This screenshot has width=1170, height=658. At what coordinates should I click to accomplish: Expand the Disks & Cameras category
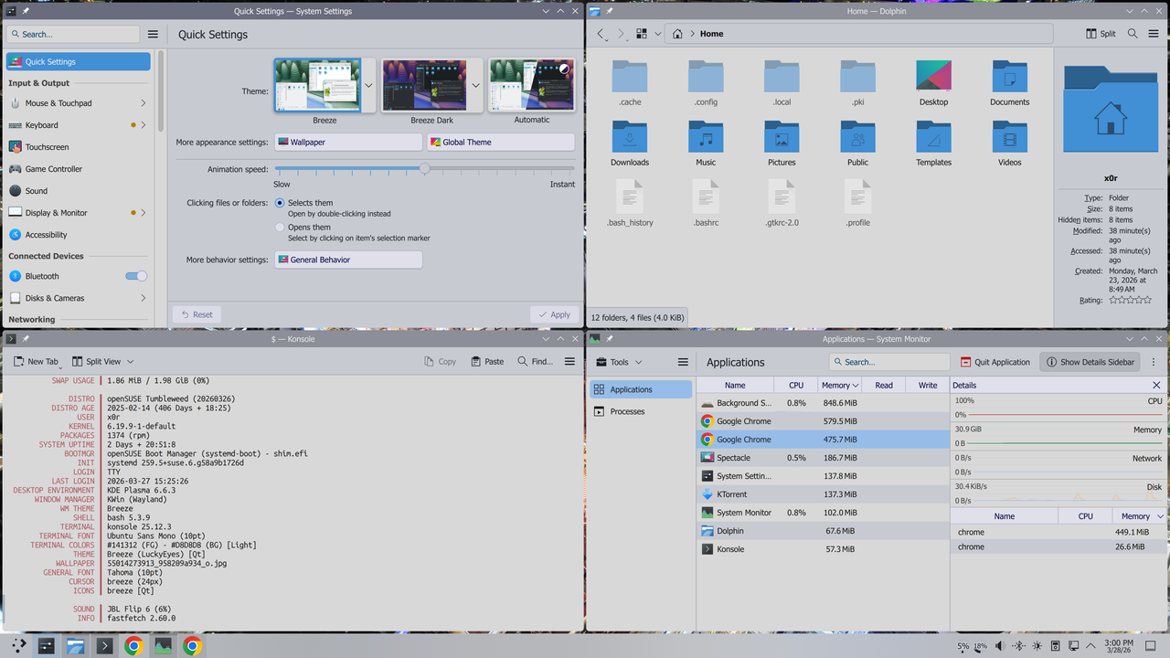click(x=143, y=298)
